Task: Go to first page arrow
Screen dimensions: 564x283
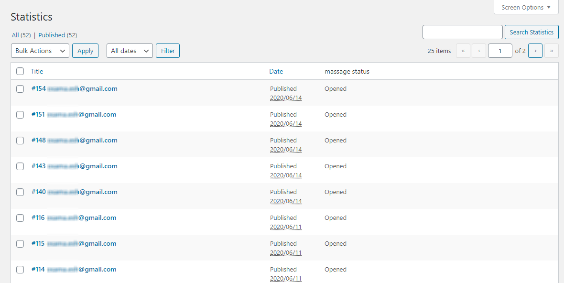Action: (x=463, y=51)
